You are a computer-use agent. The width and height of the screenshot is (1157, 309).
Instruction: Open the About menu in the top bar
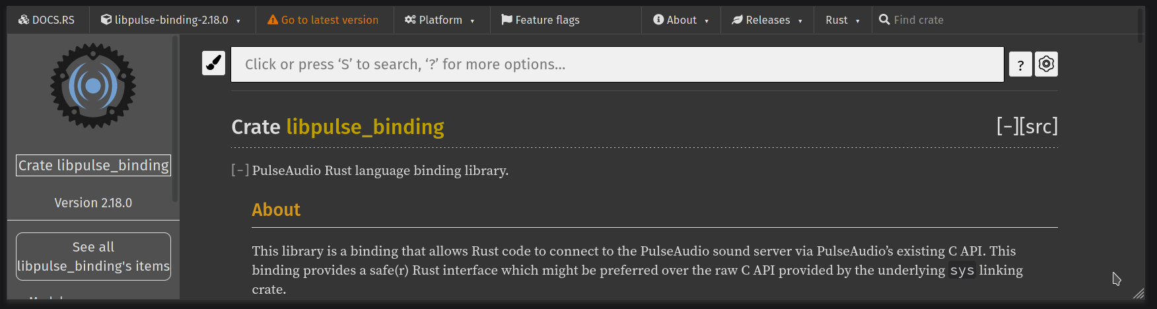[x=681, y=20]
